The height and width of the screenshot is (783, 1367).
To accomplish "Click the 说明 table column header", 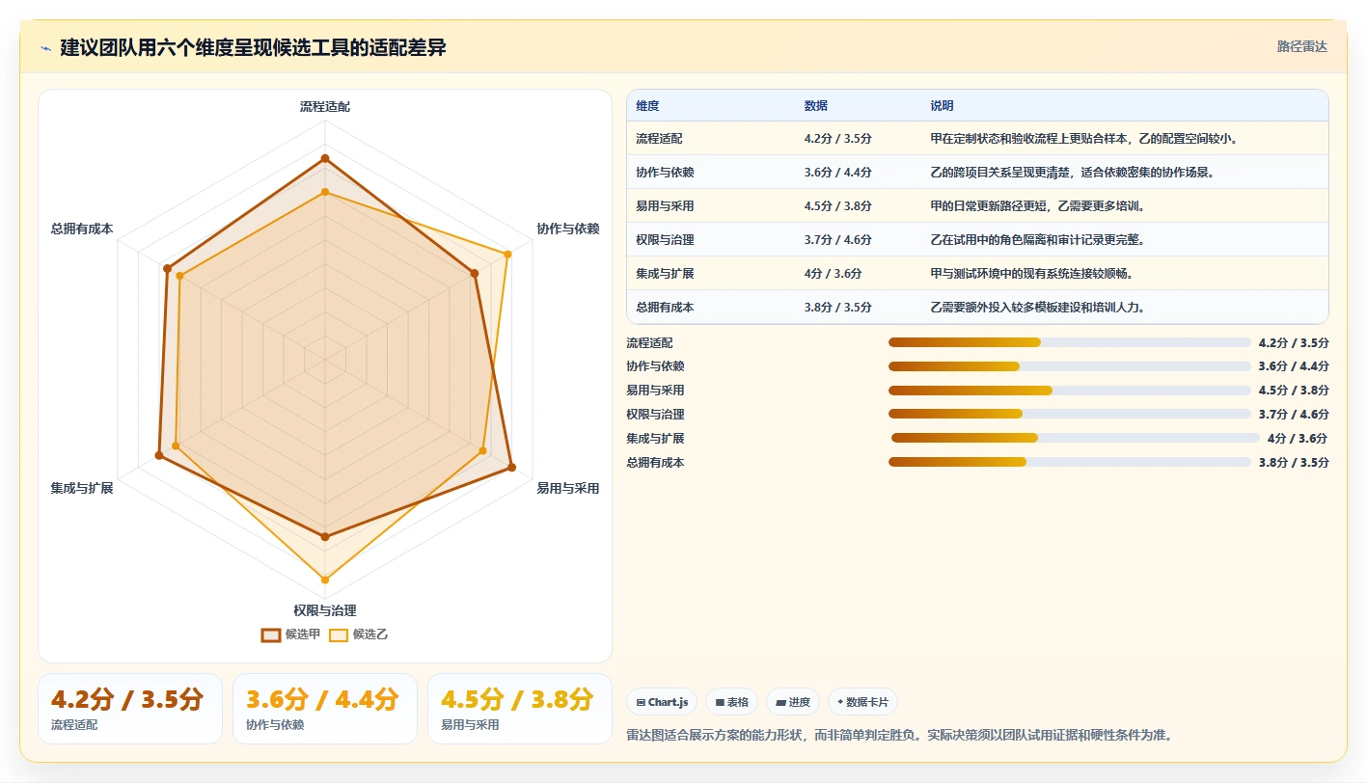I will pyautogui.click(x=1124, y=105).
